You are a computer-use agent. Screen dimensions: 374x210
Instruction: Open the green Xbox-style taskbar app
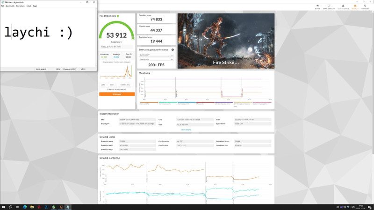(53, 207)
